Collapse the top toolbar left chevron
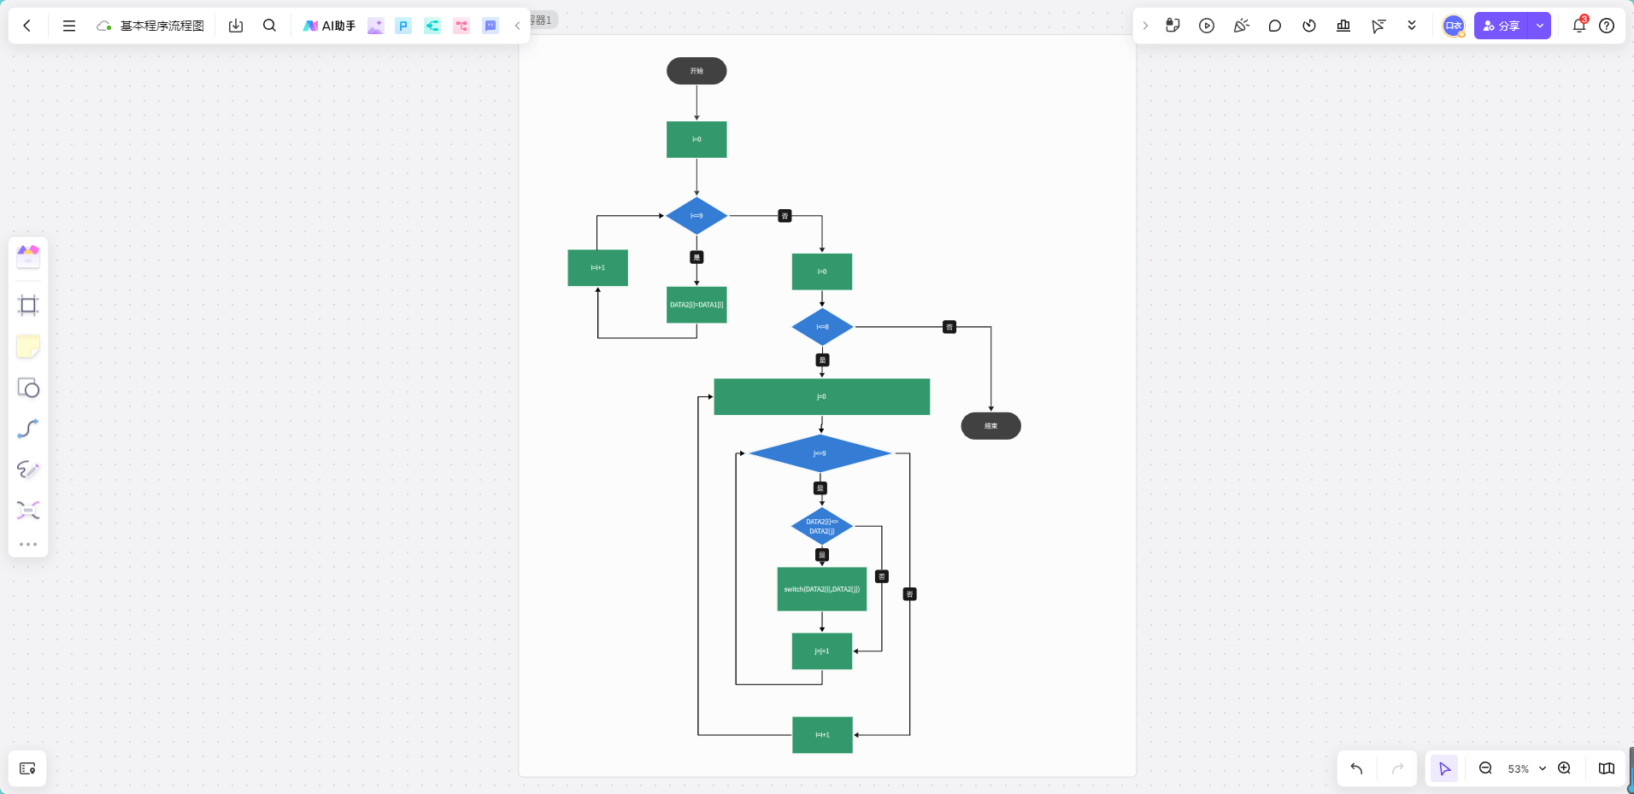Screen dimensions: 1634x794 (517, 26)
